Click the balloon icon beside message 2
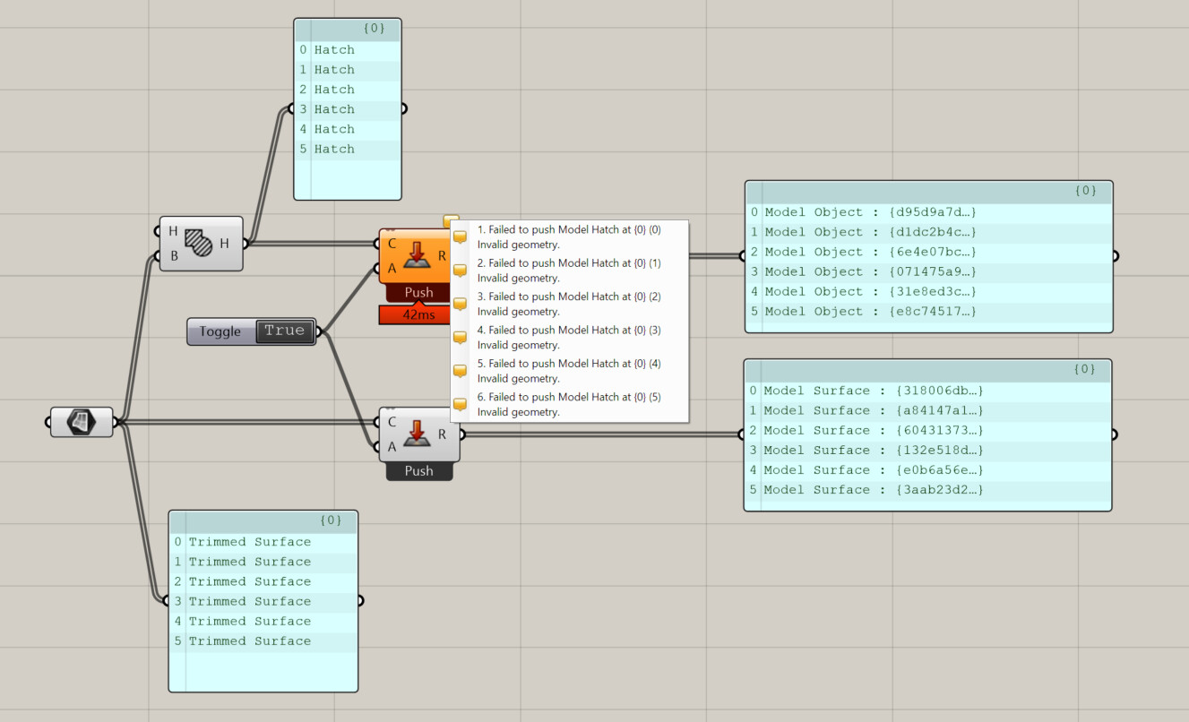This screenshot has height=722, width=1189. click(461, 271)
